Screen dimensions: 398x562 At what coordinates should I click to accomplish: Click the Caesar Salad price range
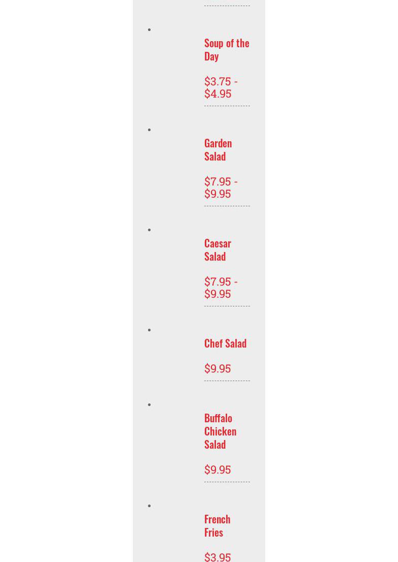(221, 288)
